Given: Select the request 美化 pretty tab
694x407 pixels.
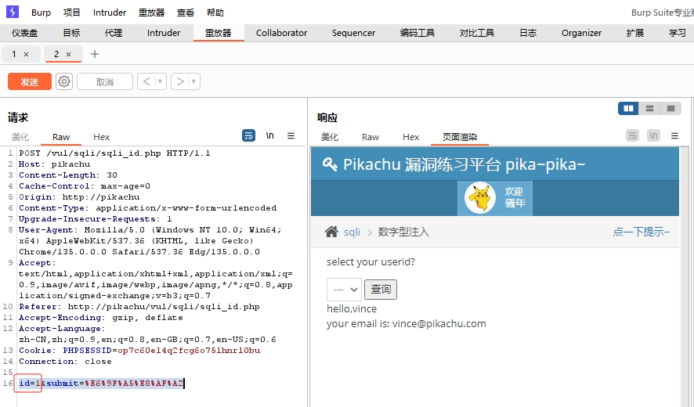Looking at the screenshot, I should [20, 137].
